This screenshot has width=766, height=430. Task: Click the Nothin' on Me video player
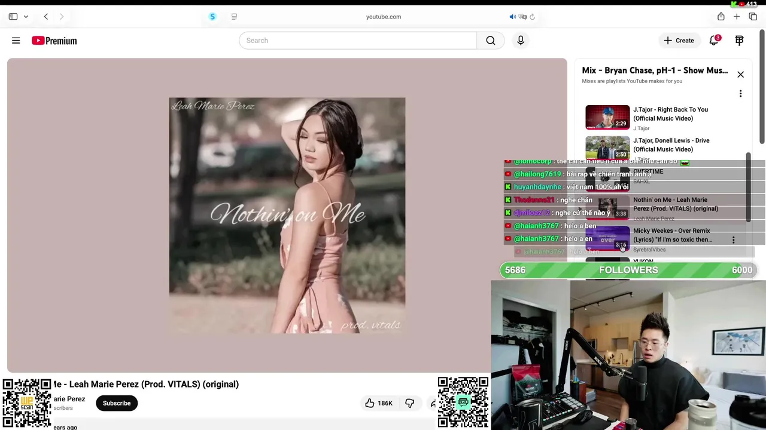coord(287,215)
